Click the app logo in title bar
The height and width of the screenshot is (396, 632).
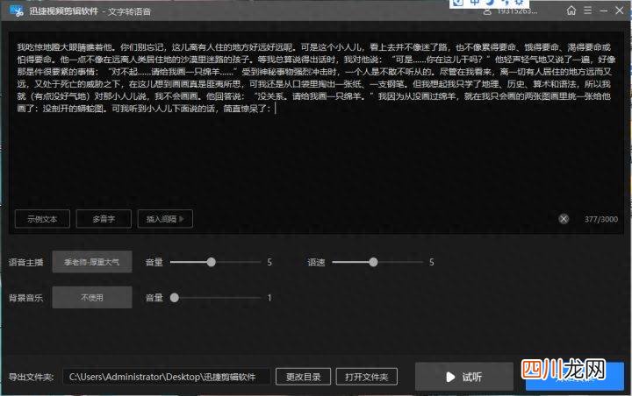(x=17, y=11)
